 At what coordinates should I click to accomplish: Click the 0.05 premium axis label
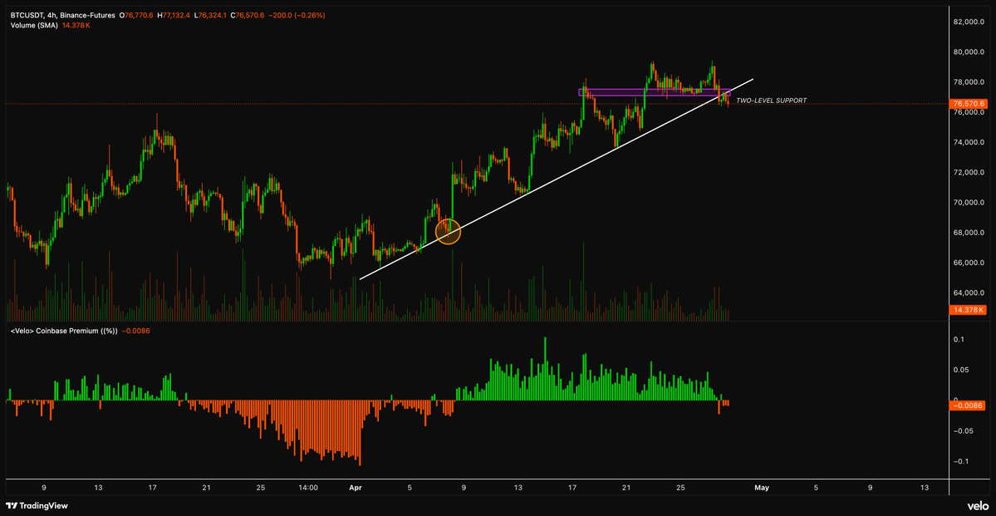click(x=962, y=370)
